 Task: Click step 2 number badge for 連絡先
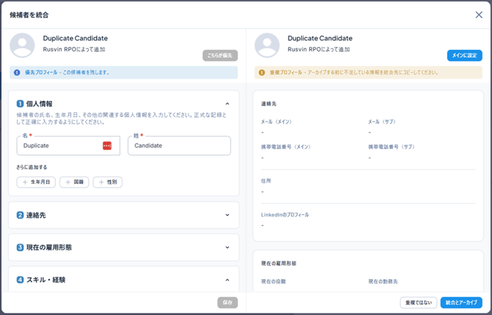click(x=21, y=215)
